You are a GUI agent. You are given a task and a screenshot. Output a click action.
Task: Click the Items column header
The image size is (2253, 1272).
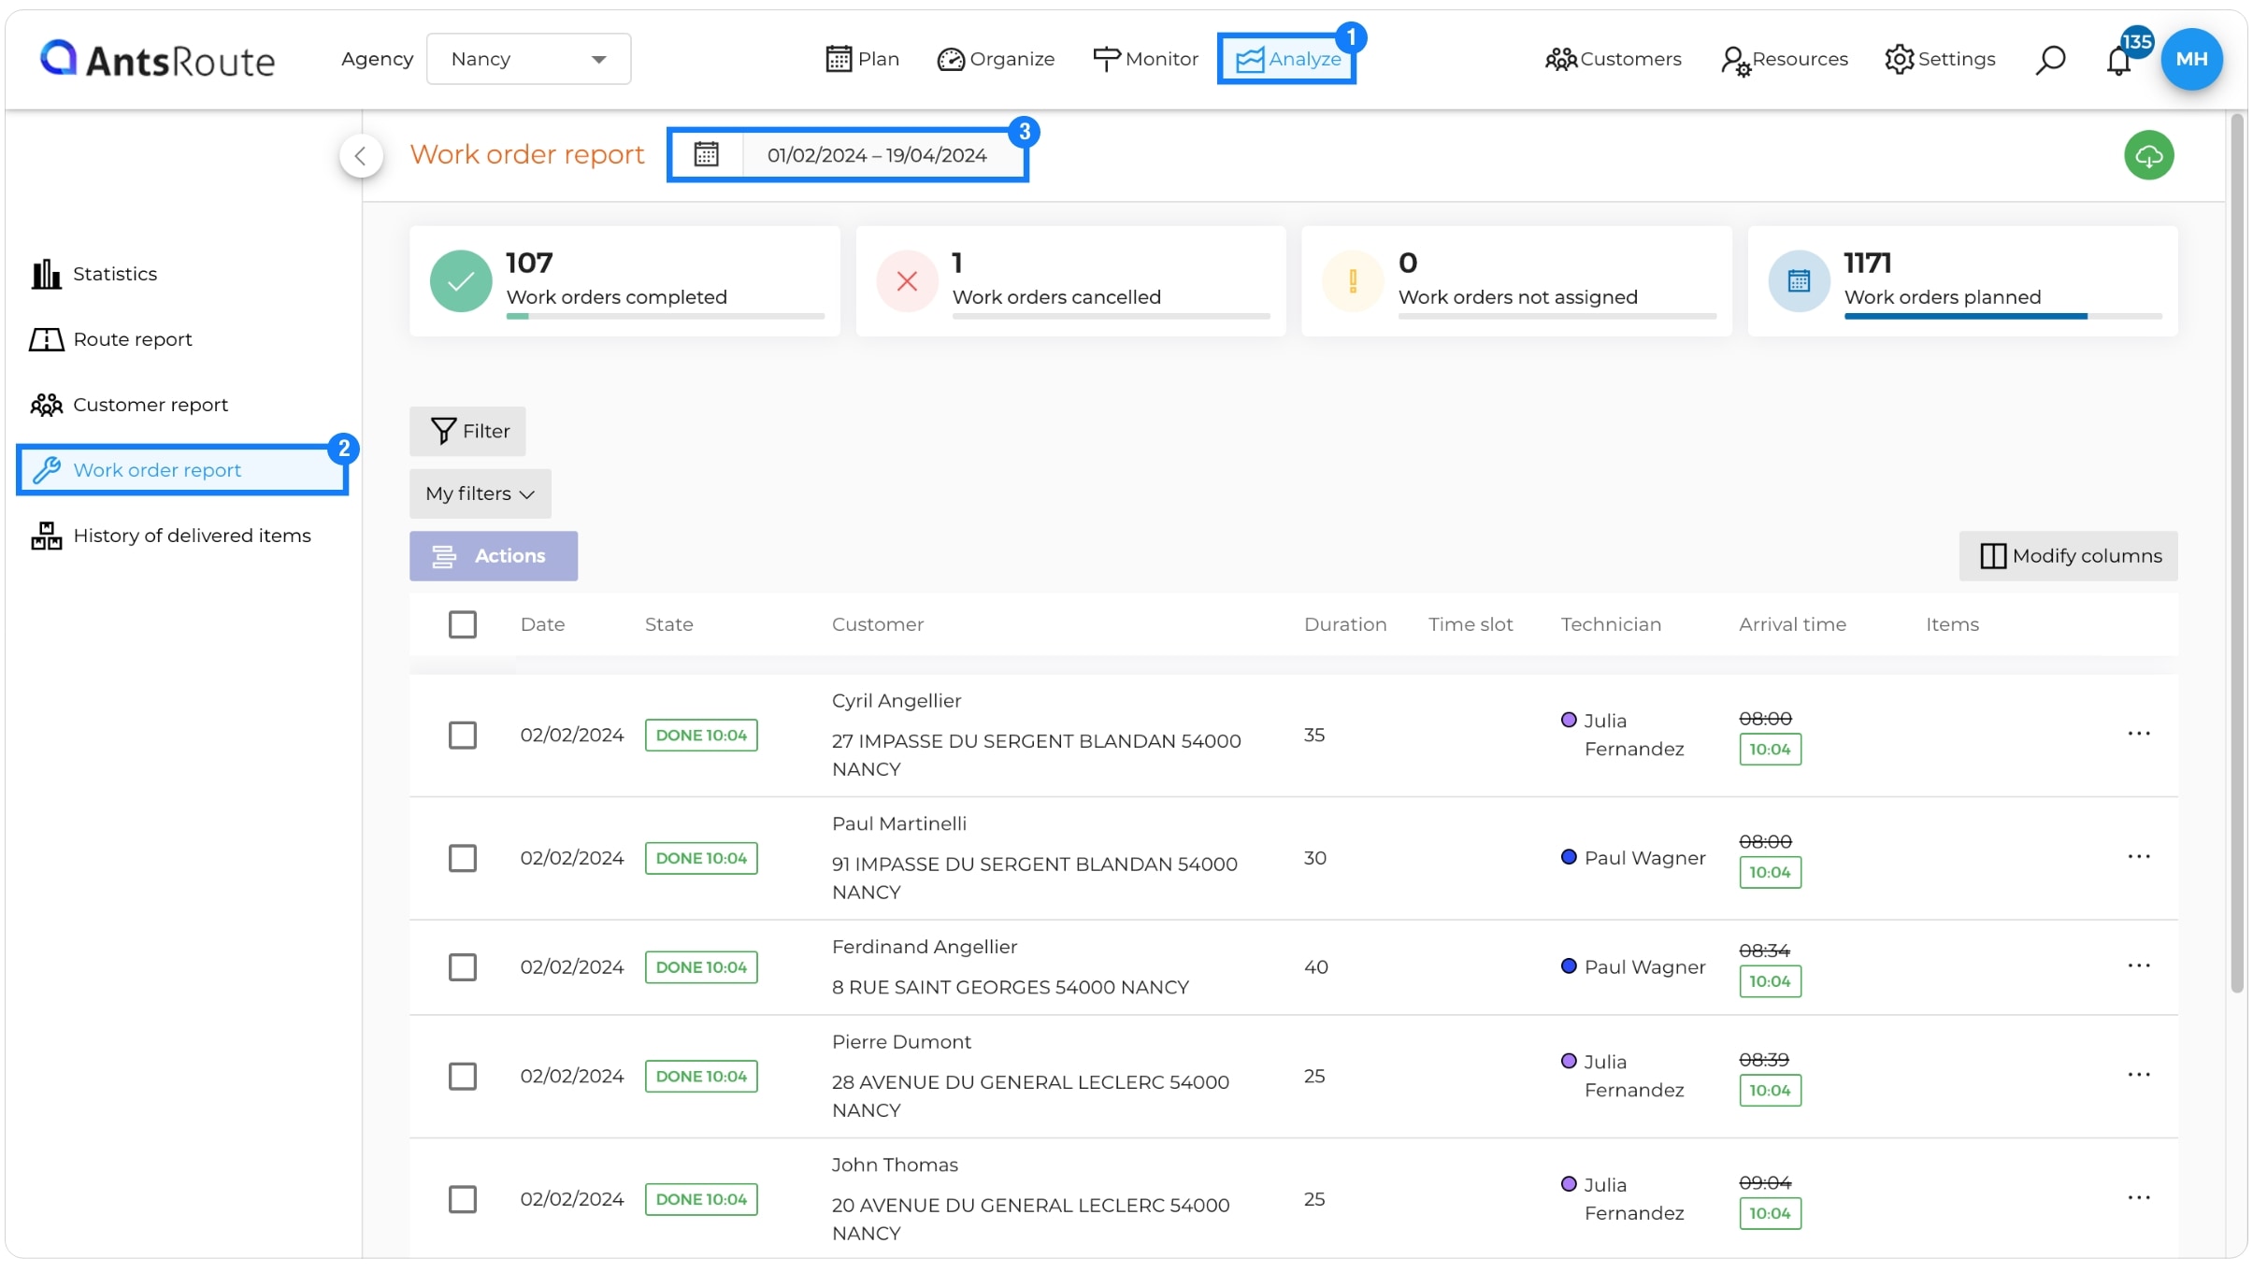coord(1952,624)
